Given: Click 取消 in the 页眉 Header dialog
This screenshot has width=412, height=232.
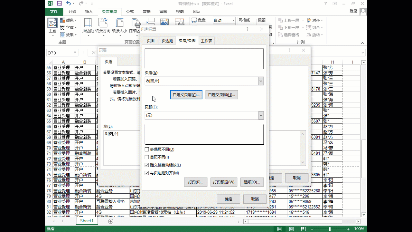Looking at the screenshot, I should click(297, 178).
